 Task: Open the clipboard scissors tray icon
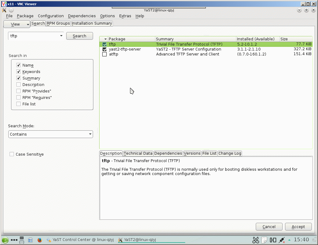pos(256,240)
